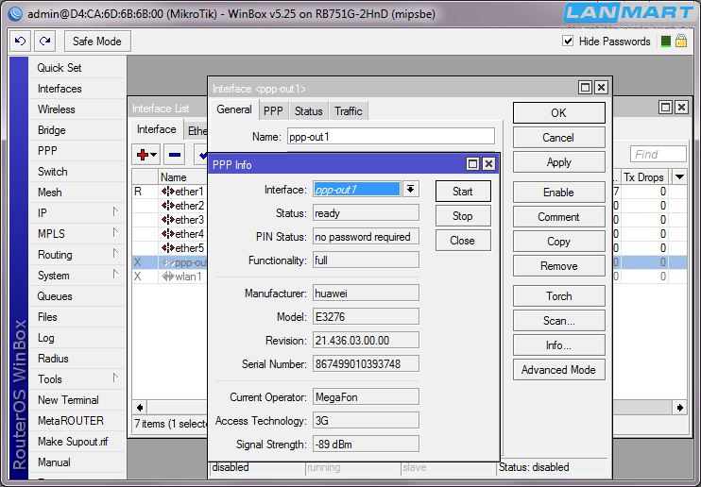Click scrollbar left arrow in Interface List

(140, 407)
